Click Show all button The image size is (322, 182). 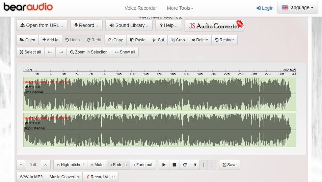click(125, 52)
